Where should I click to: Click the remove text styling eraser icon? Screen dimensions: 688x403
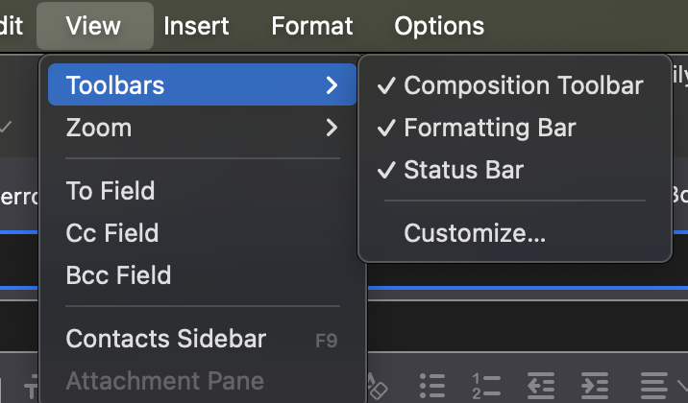378,387
